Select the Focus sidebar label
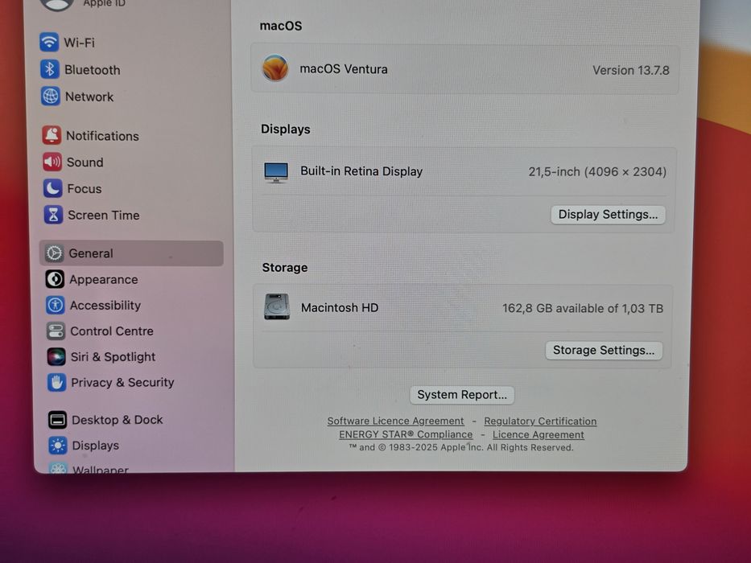The height and width of the screenshot is (563, 751). pyautogui.click(x=85, y=189)
